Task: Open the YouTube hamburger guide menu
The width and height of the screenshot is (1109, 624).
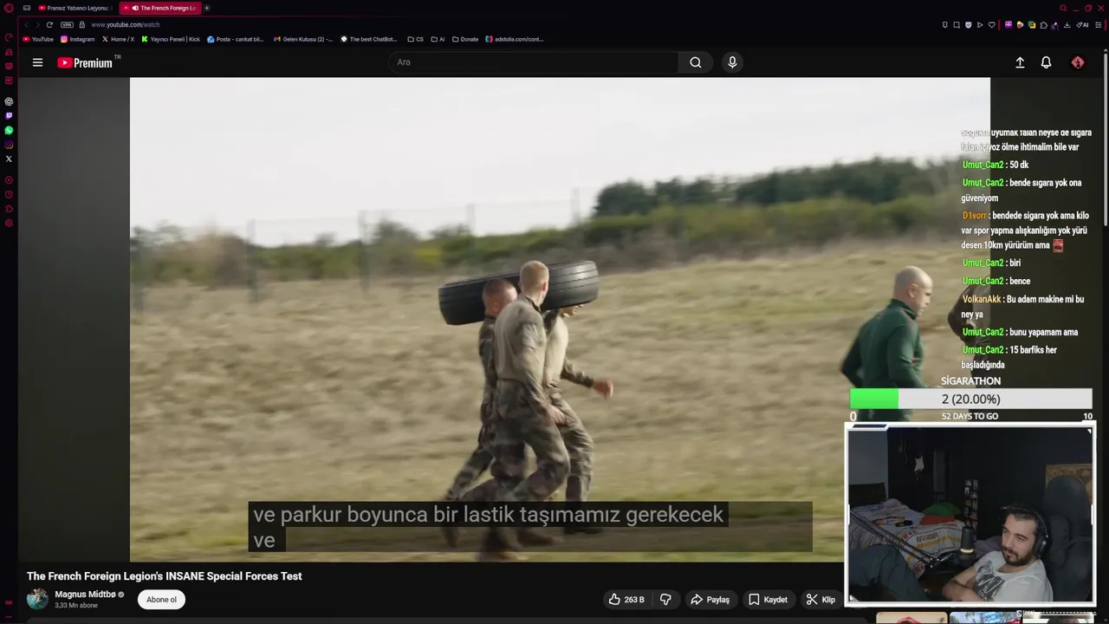Action: 37,62
